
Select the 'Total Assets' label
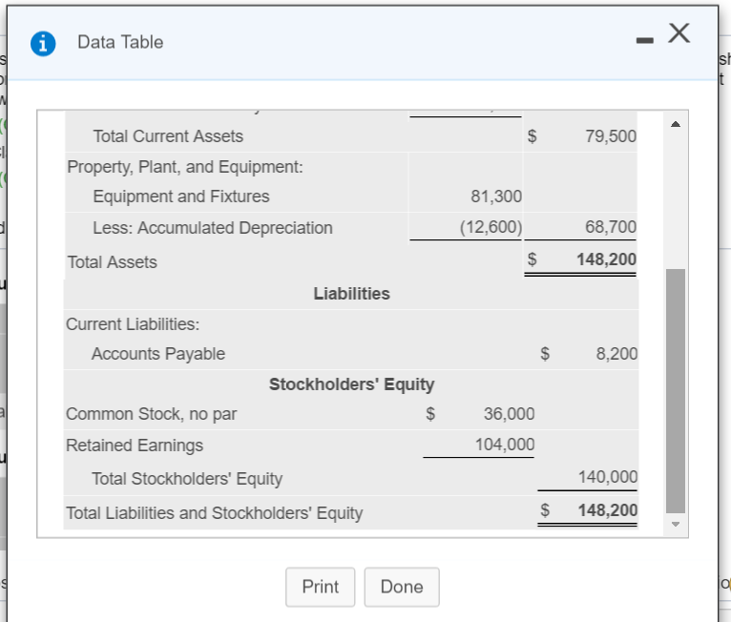click(113, 262)
